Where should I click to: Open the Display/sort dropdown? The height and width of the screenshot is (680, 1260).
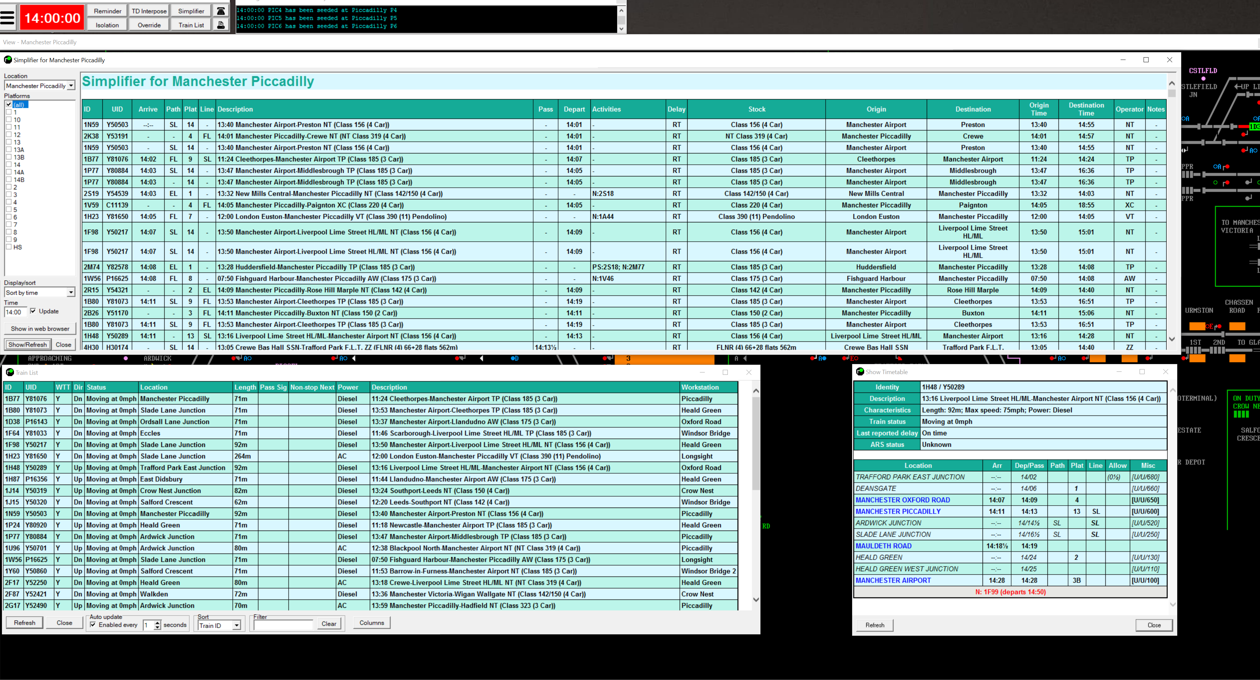pos(71,292)
